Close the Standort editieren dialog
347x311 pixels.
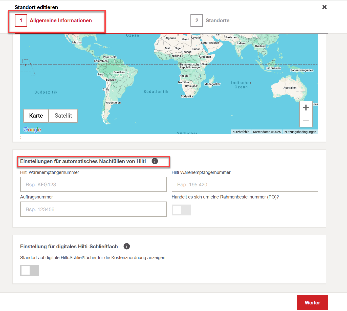(324, 7)
